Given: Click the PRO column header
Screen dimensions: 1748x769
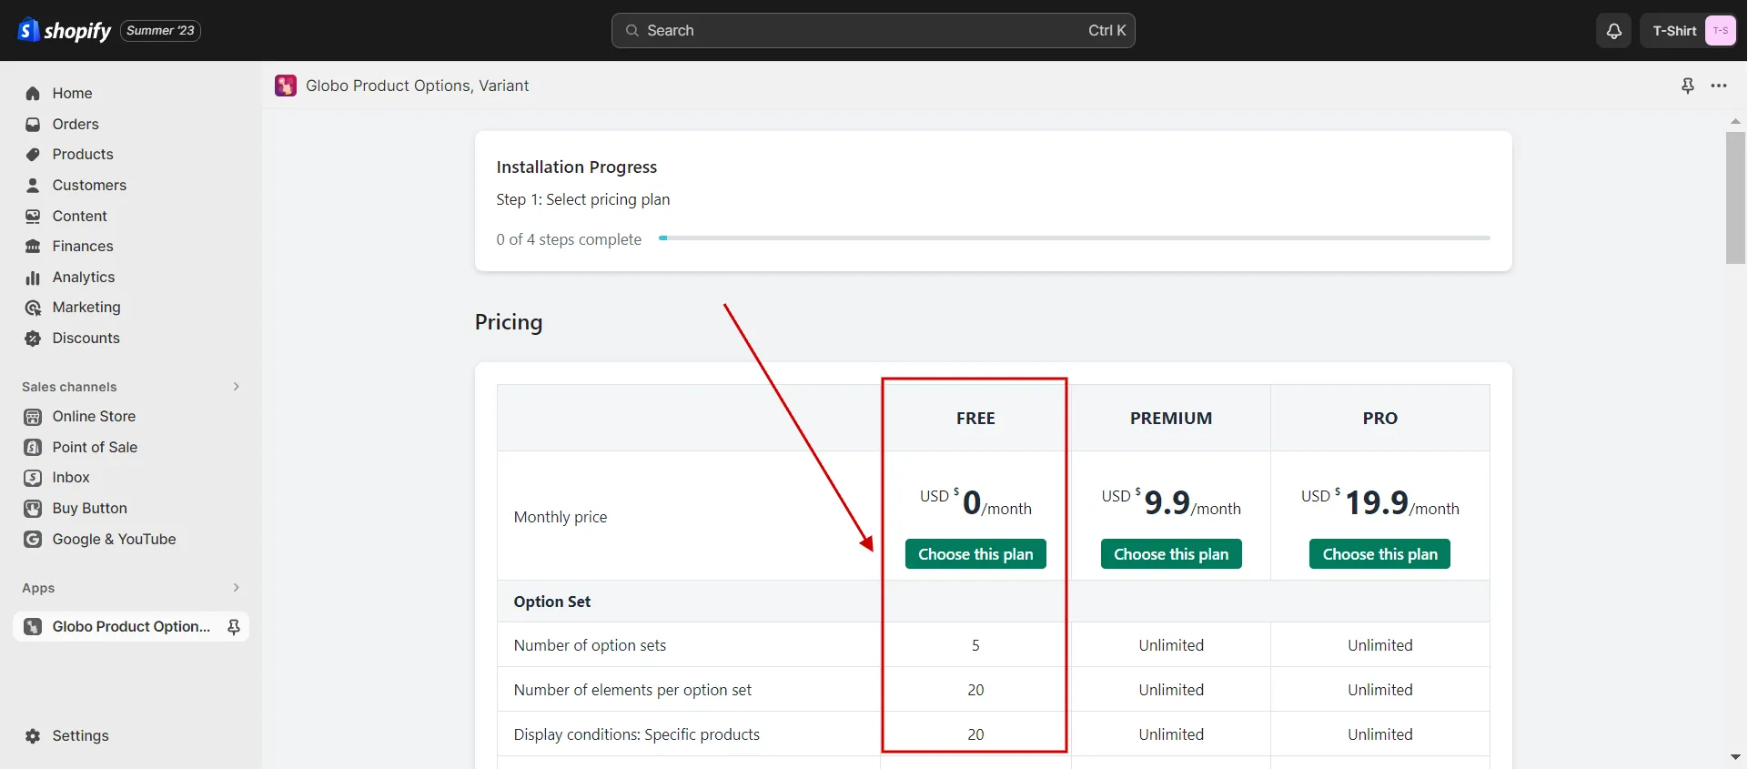Looking at the screenshot, I should 1379,419.
